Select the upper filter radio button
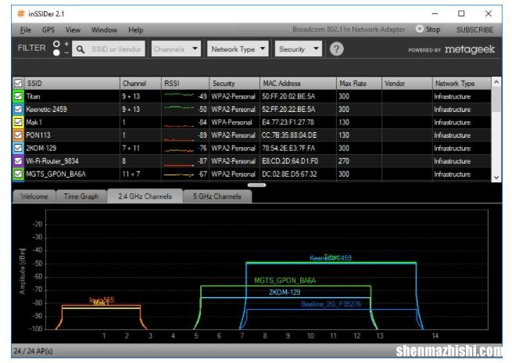This screenshot has width=512, height=363. (x=56, y=44)
